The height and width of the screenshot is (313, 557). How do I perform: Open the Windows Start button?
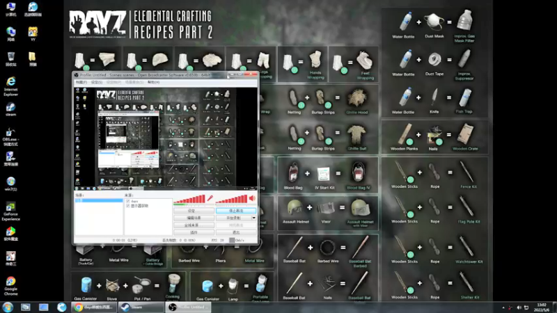8,307
